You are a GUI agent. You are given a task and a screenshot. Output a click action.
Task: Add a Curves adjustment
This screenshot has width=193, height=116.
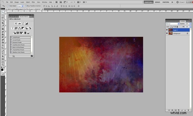tap(23, 23)
